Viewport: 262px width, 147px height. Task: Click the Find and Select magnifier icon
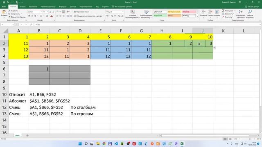click(x=250, y=12)
